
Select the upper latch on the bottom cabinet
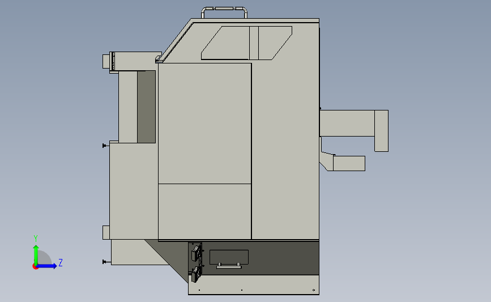[196, 253]
